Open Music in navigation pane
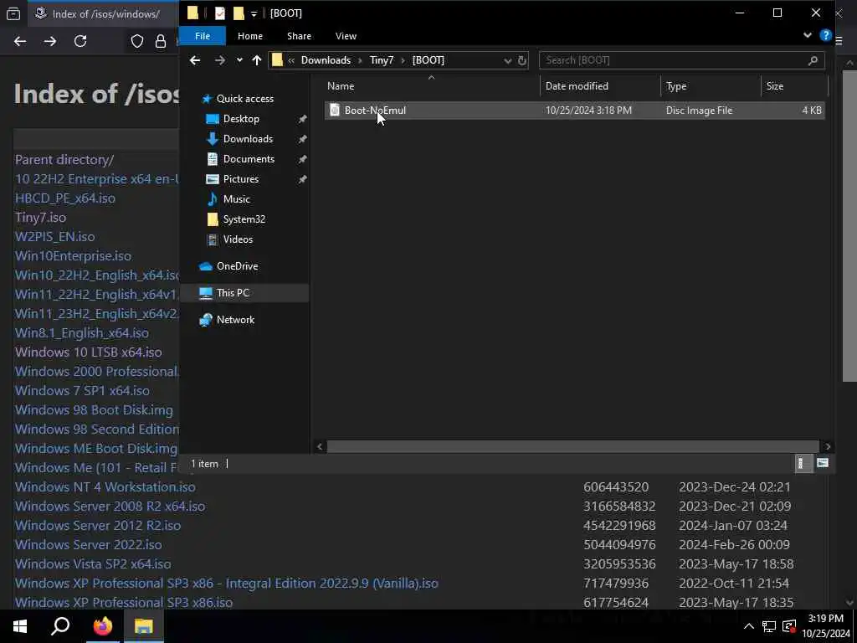The height and width of the screenshot is (643, 857). tap(236, 199)
